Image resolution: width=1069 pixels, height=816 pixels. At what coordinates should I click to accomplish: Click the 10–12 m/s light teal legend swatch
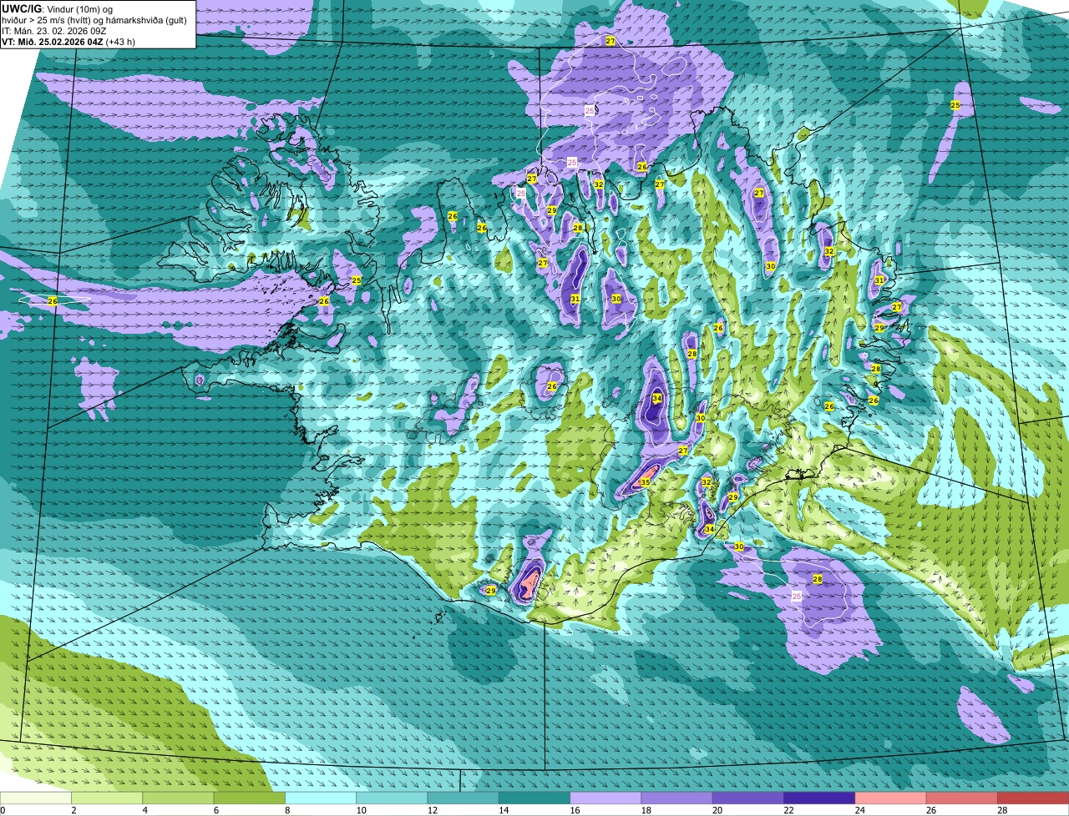(x=392, y=798)
